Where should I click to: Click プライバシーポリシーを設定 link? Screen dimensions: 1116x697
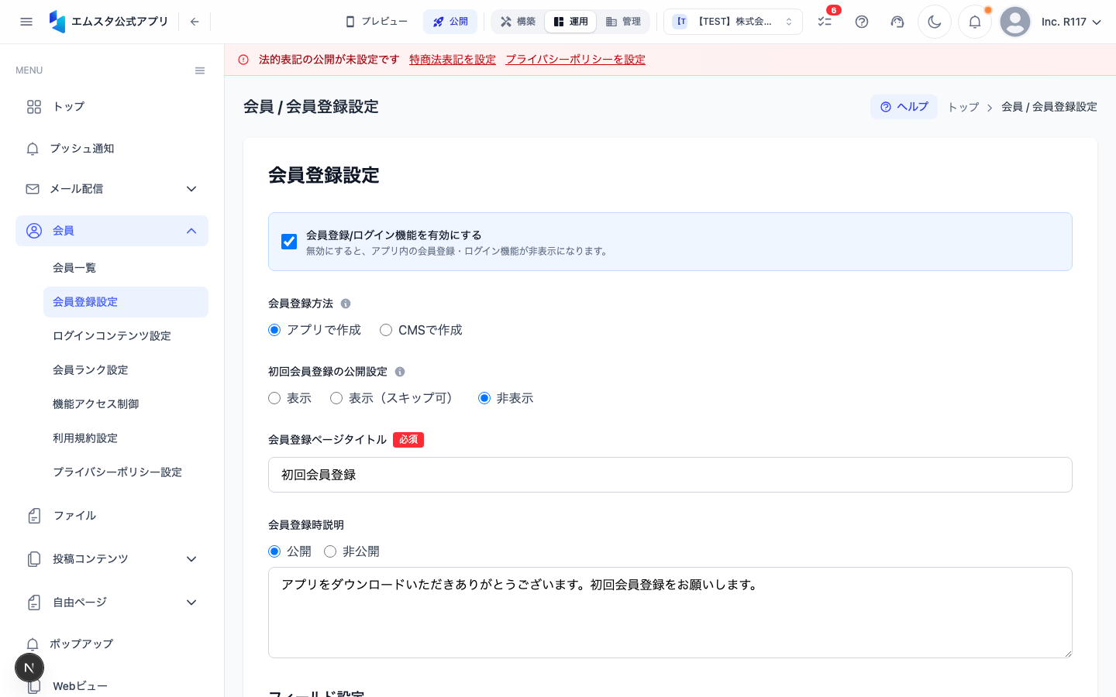575,60
